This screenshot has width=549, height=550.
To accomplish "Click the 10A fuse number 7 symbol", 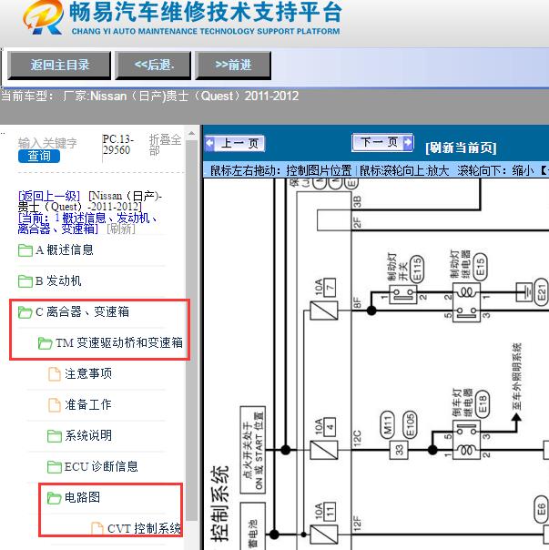I will point(324,311).
